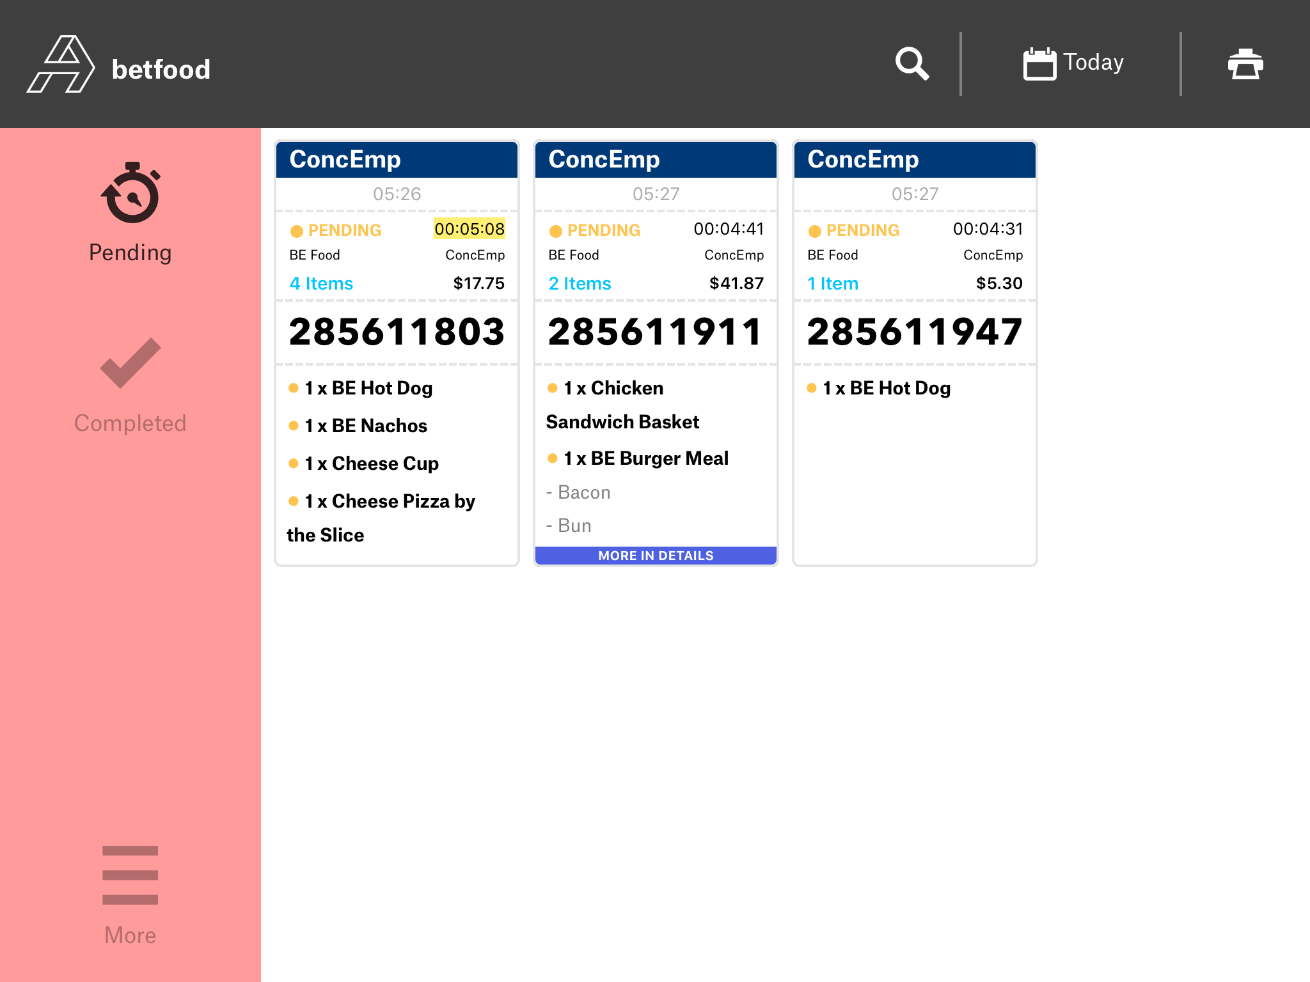Open the More hamburger menu icon
Screen dimensions: 1310x982
click(x=130, y=875)
